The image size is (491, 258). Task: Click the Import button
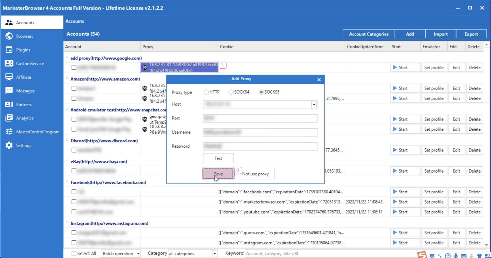[x=441, y=34]
